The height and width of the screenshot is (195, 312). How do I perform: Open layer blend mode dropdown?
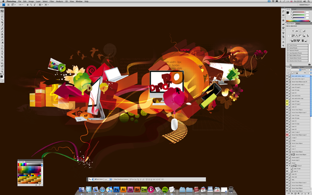pyautogui.click(x=294, y=70)
